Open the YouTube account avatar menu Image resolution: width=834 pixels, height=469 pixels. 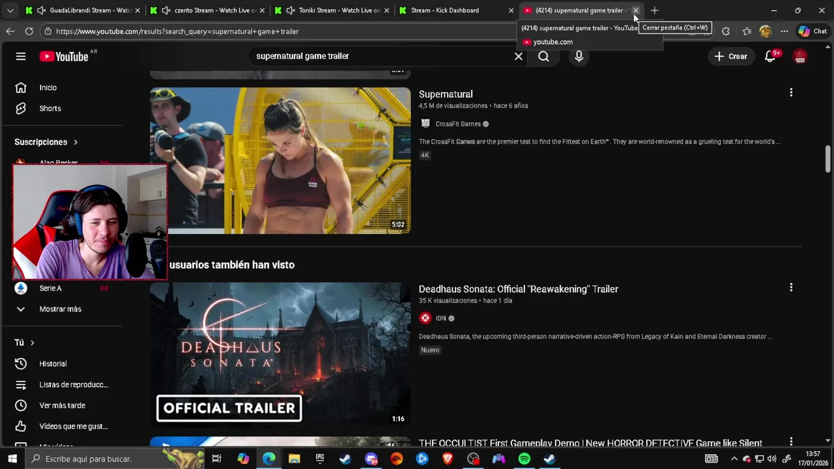800,57
